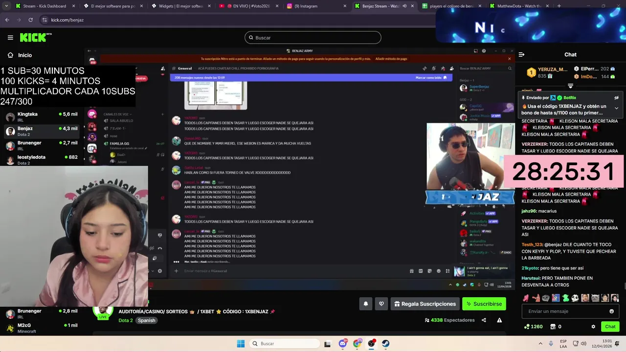
Task: Open Chrome from the taskbar
Action: (357, 344)
